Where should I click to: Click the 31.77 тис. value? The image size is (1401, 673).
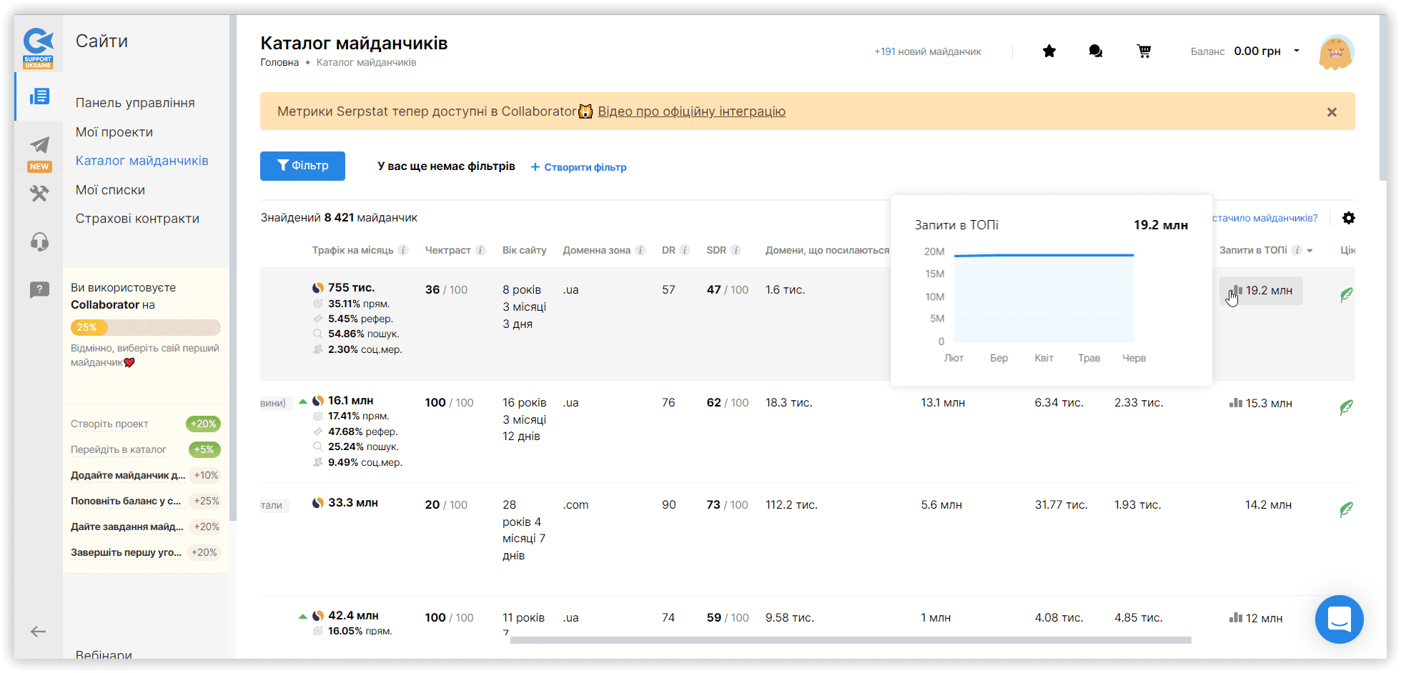[1061, 505]
